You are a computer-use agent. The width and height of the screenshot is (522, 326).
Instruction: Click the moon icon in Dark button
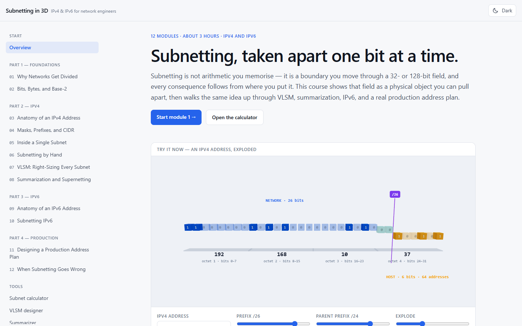coord(496,11)
